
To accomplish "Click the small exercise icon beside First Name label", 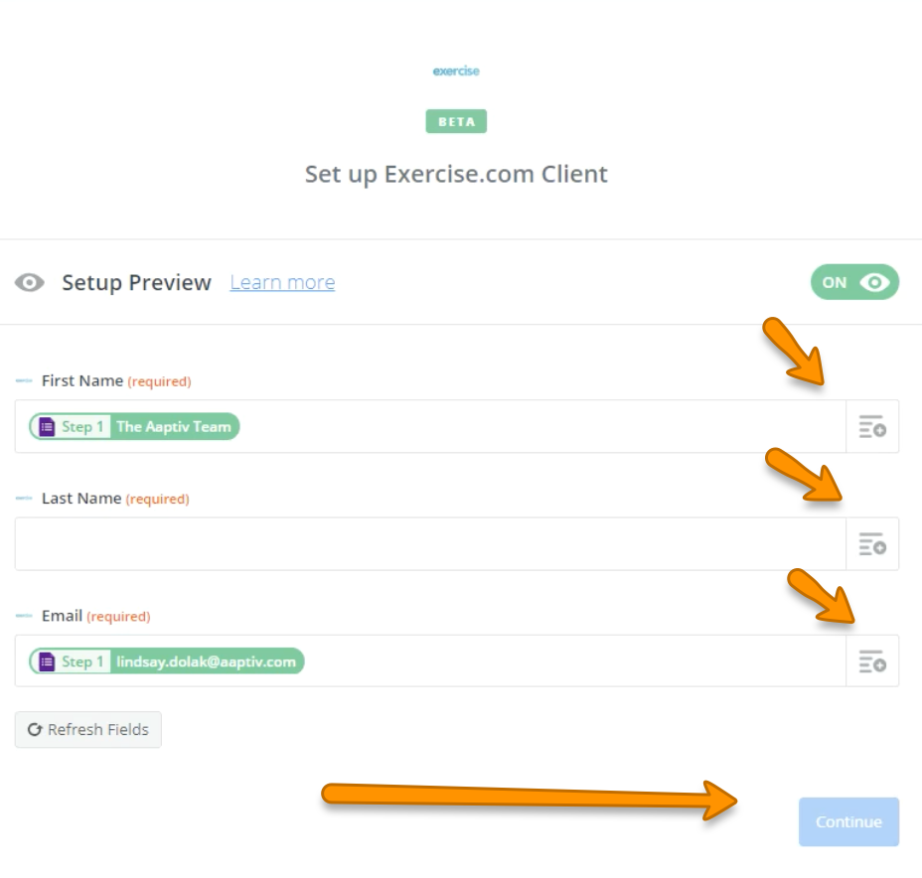I will click(24, 380).
